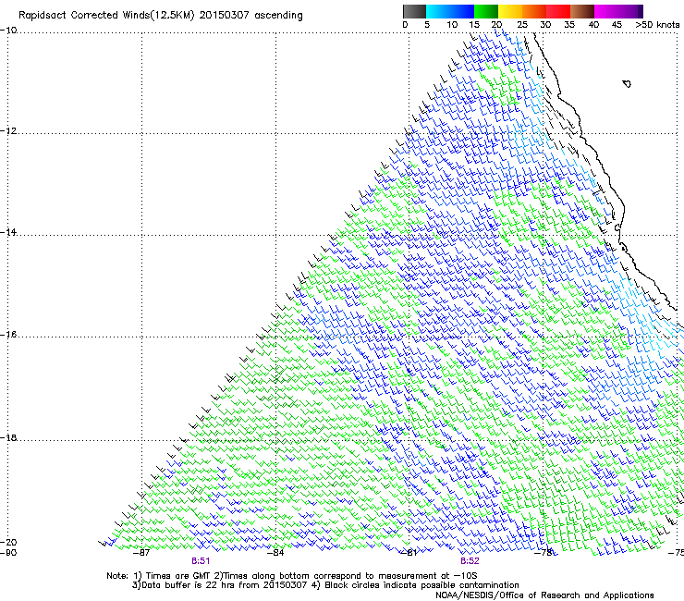Click the '-10' latitude axis label
Screen dimensions: 684x601
[8, 31]
